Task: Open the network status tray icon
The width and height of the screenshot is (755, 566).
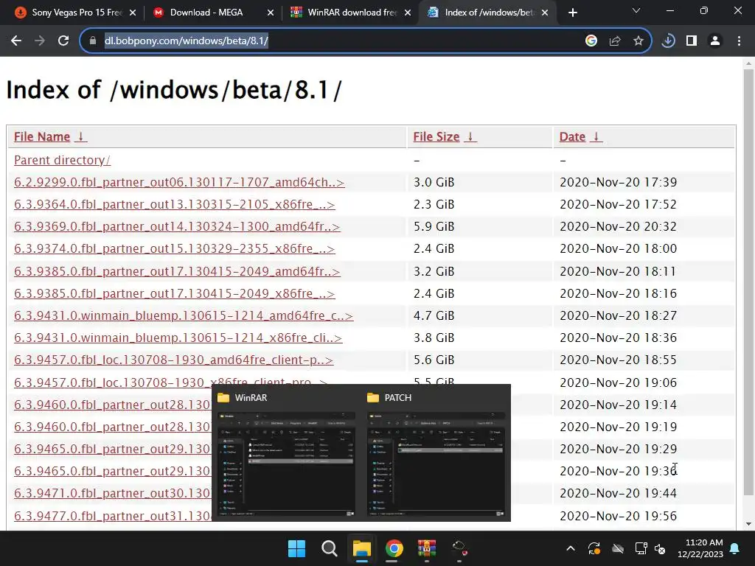Action: 641,548
